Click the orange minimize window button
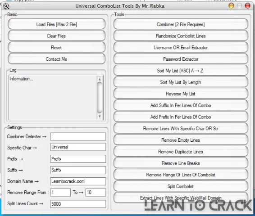The width and height of the screenshot is (255, 216). pyautogui.click(x=231, y=6)
